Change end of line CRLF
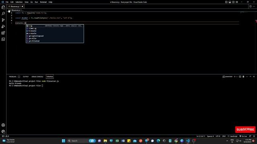The width and height of the screenshot is (257, 144). click(224, 136)
